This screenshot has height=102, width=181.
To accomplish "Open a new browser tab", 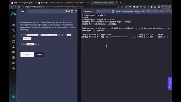I will [121, 3].
